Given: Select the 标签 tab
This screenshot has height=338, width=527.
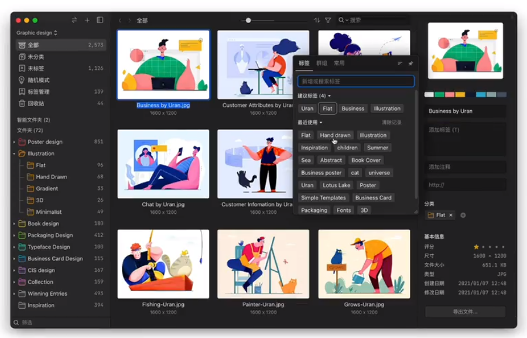Looking at the screenshot, I should click(304, 63).
